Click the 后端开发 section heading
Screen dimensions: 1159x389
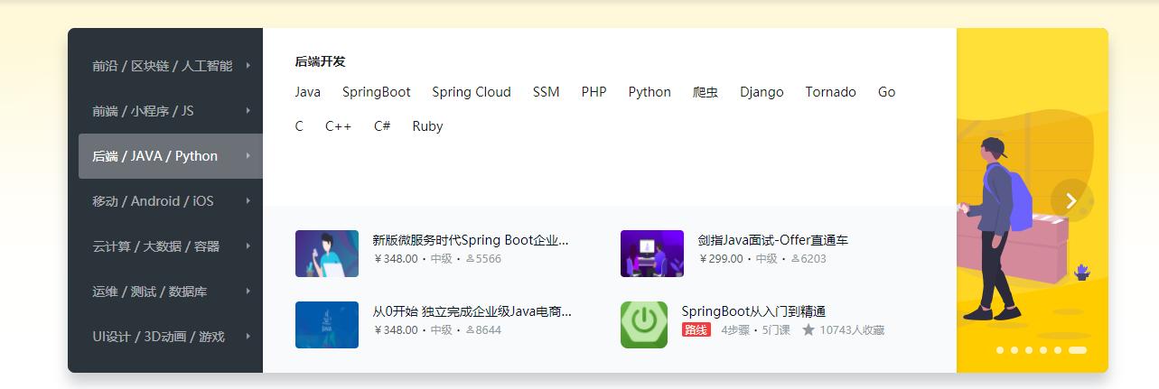[321, 62]
